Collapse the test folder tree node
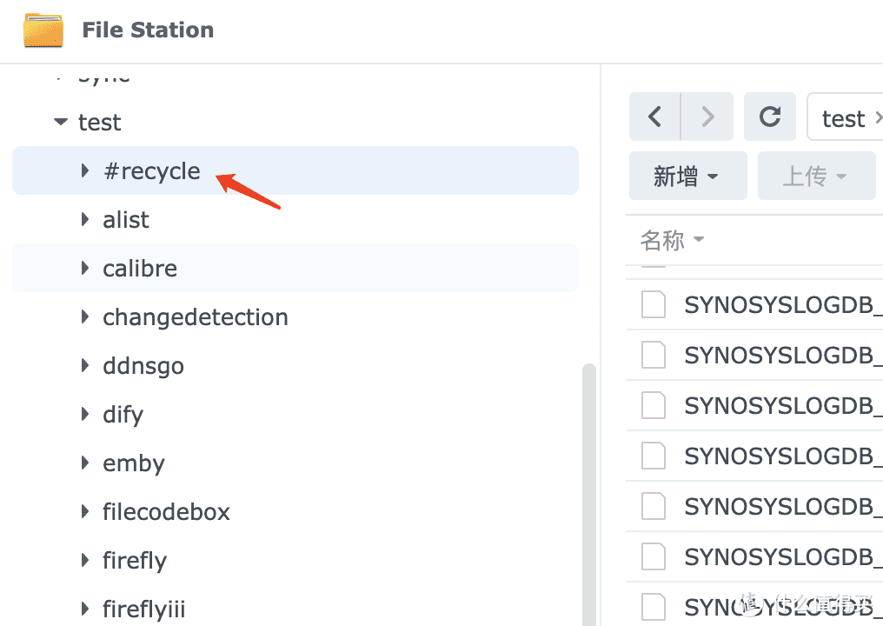 (x=60, y=123)
